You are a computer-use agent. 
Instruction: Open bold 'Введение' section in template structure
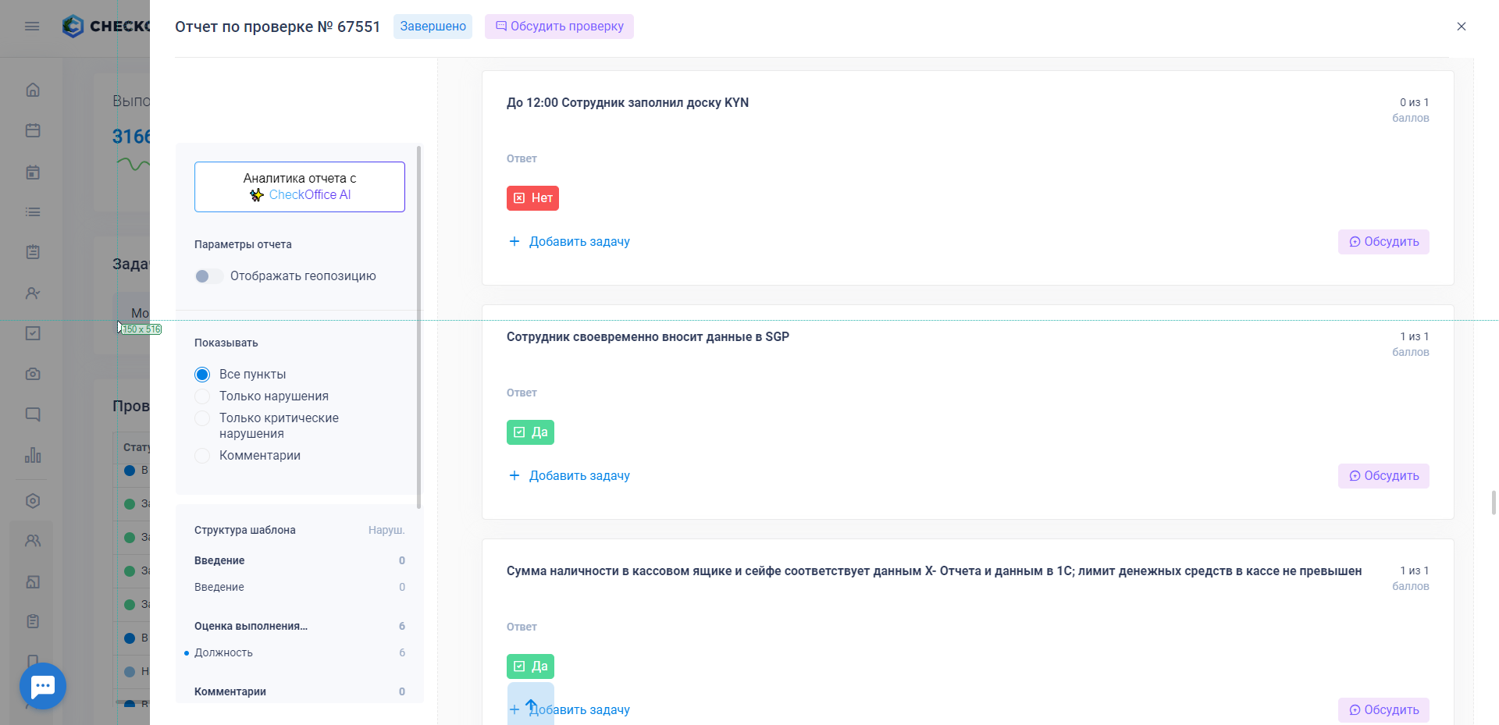coord(219,560)
